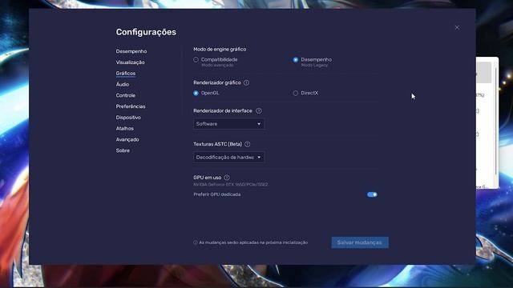Open the Visualização settings section
Image resolution: width=513 pixels, height=288 pixels.
click(x=130, y=62)
